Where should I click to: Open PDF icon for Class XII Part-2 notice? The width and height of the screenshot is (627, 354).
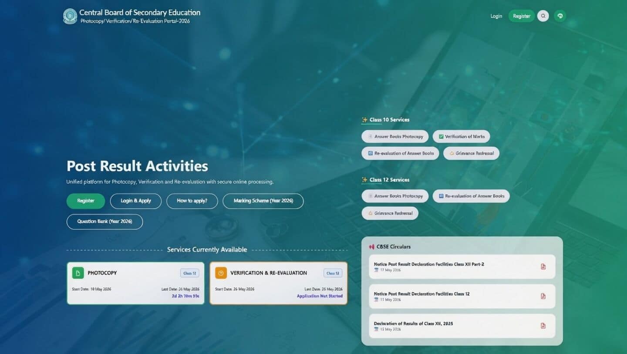tap(543, 266)
